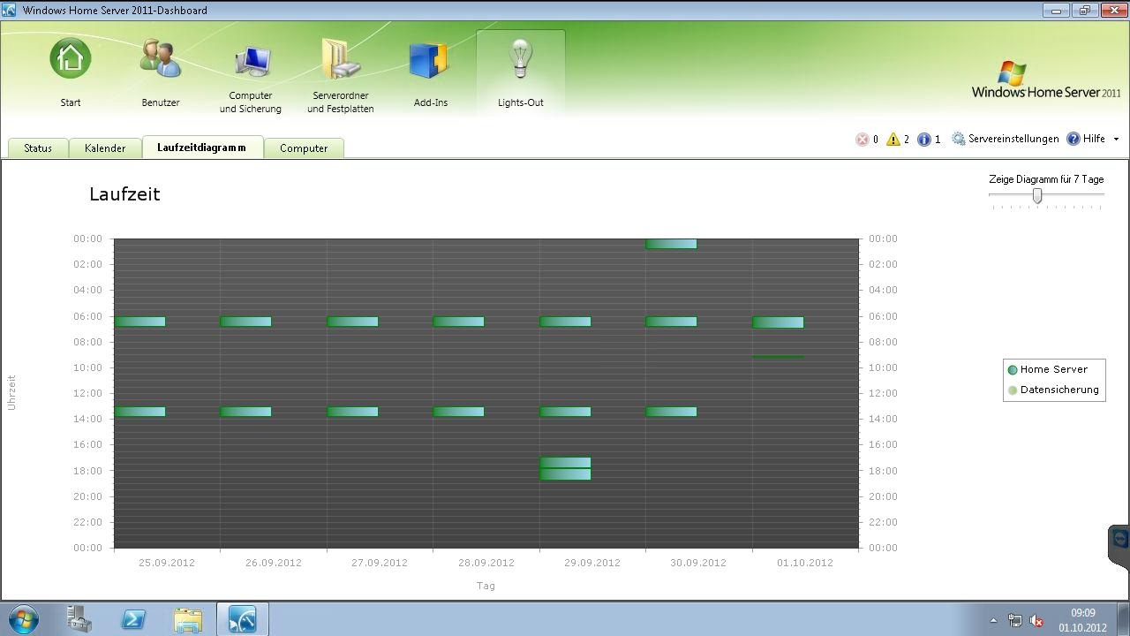1130x636 pixels.
Task: Show hidden tray icons arrow
Action: (x=993, y=620)
